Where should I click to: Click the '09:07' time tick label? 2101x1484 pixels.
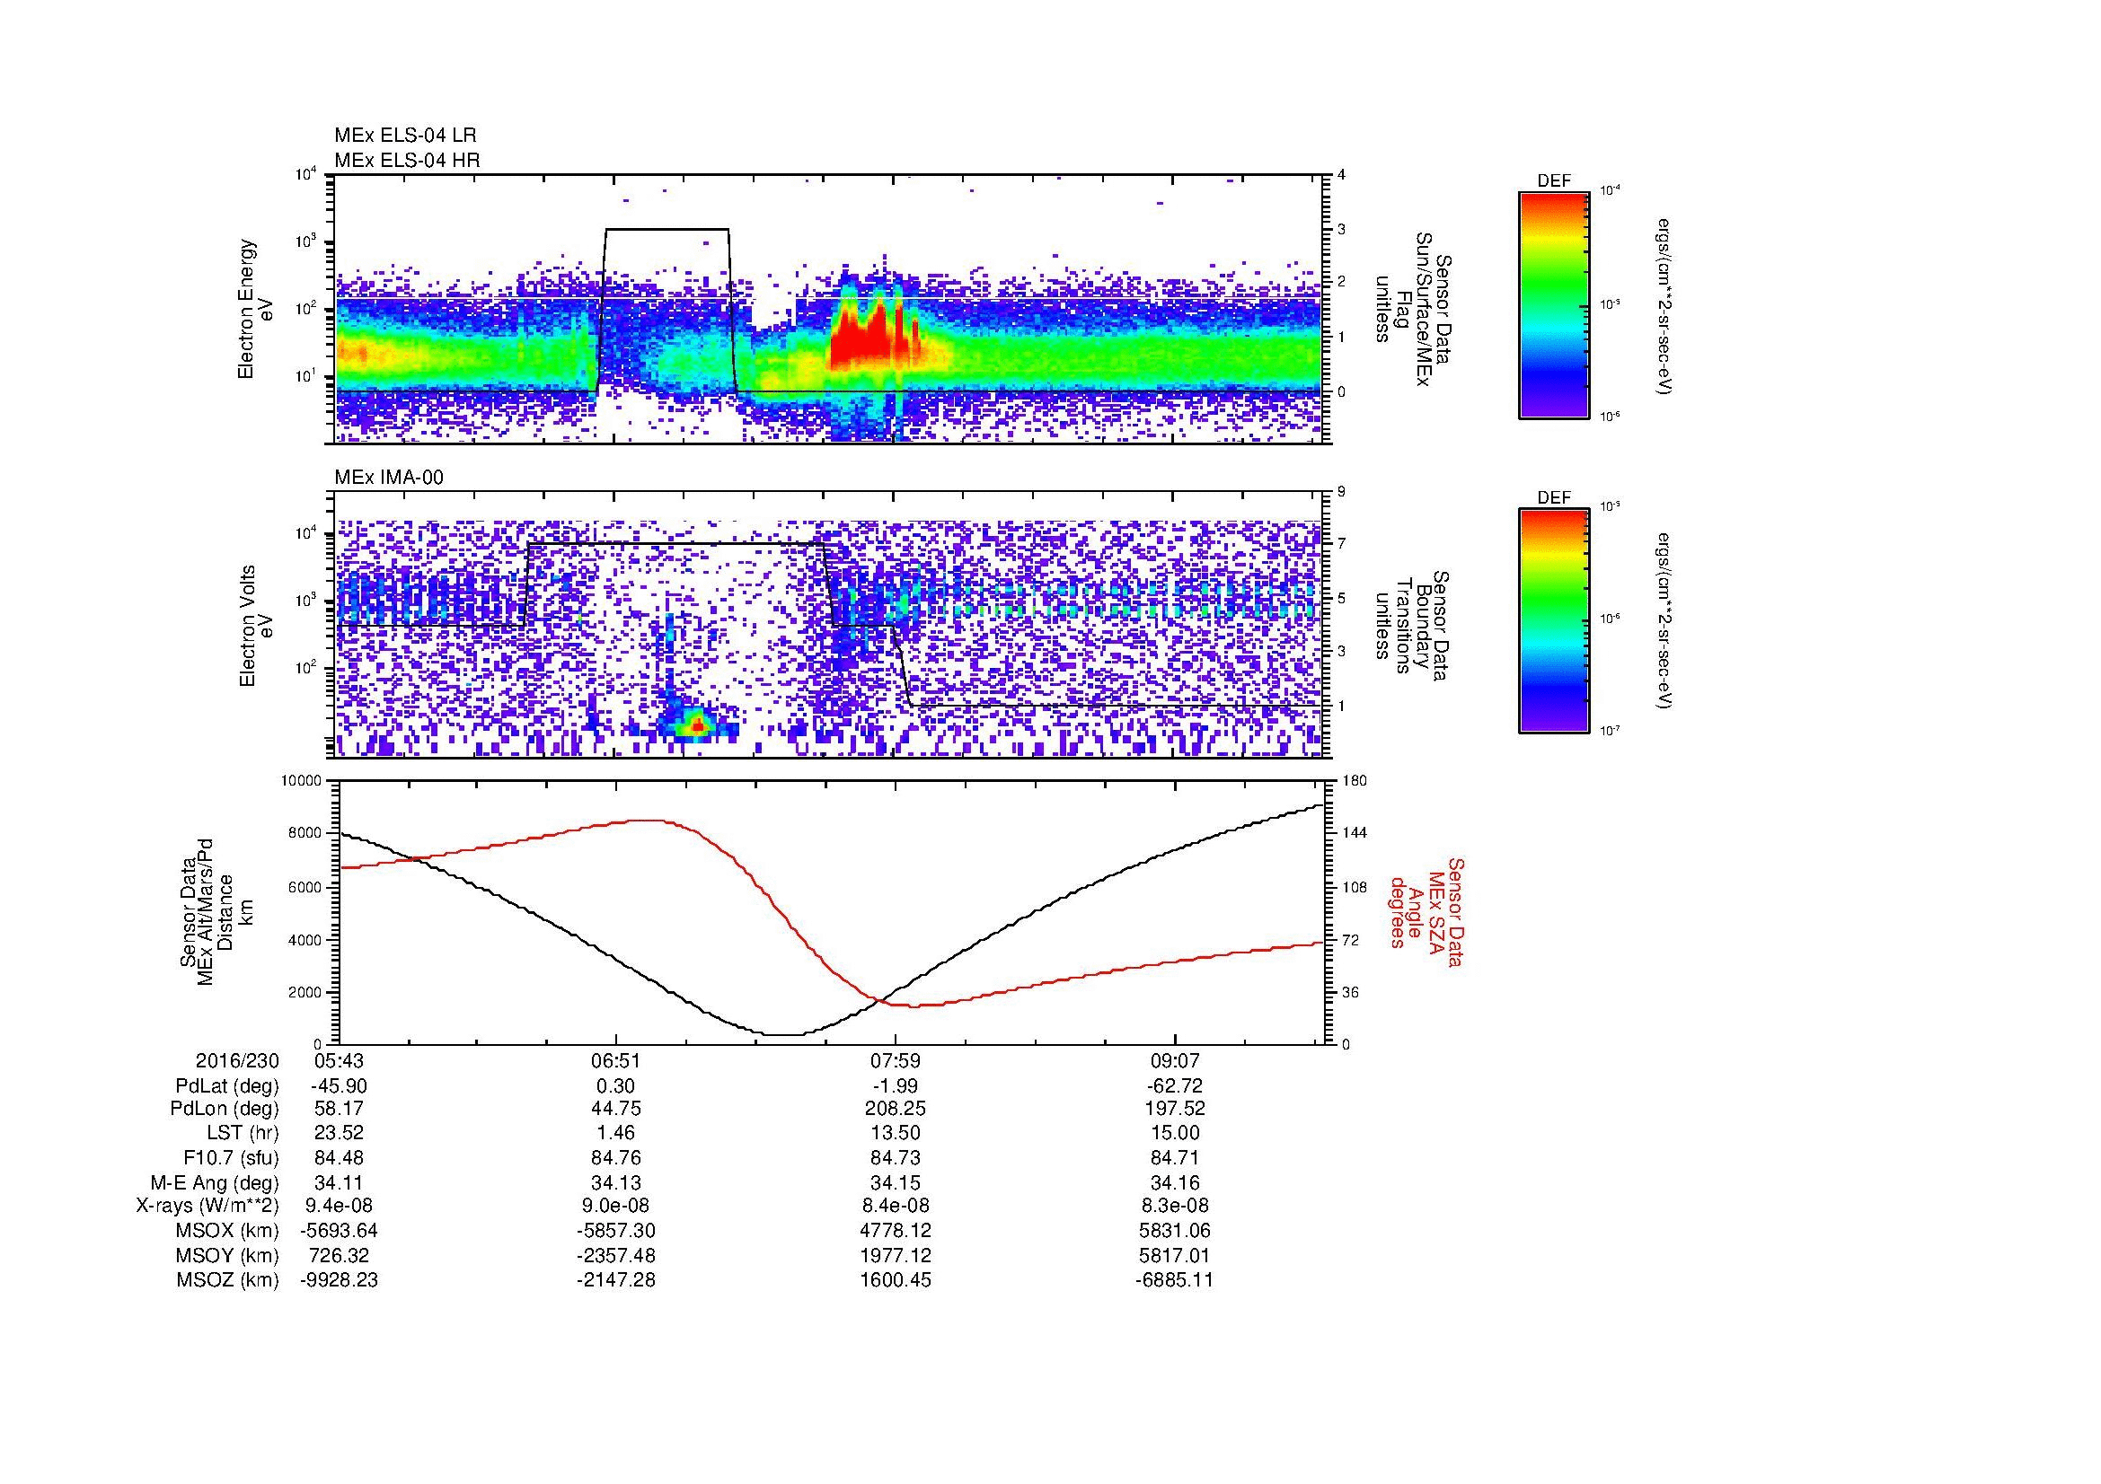pyautogui.click(x=1174, y=1060)
